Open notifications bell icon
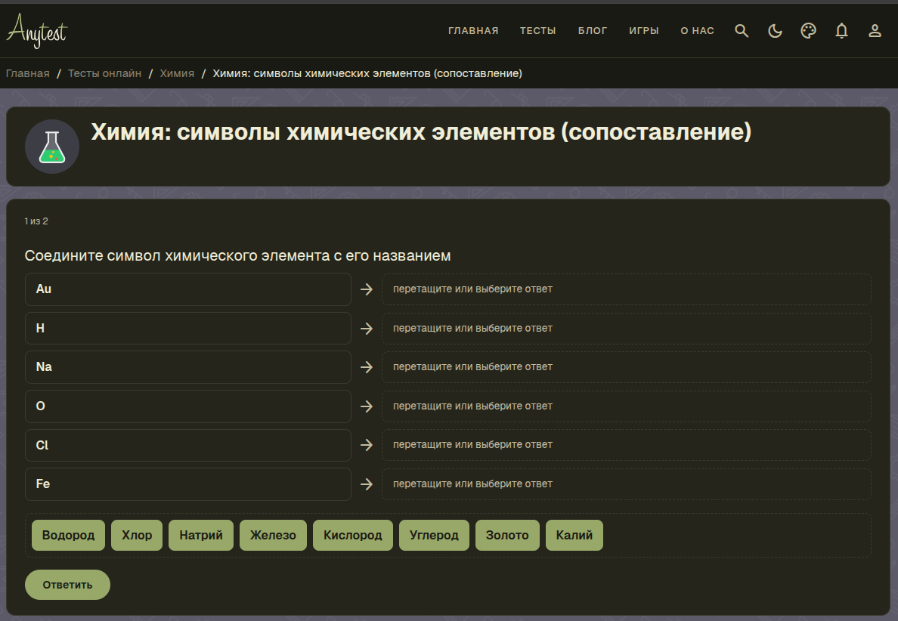The height and width of the screenshot is (621, 898). (x=841, y=31)
